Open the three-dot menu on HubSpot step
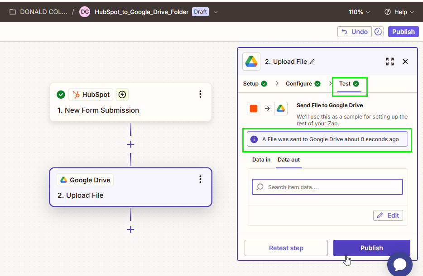The width and height of the screenshot is (423, 276). point(200,94)
